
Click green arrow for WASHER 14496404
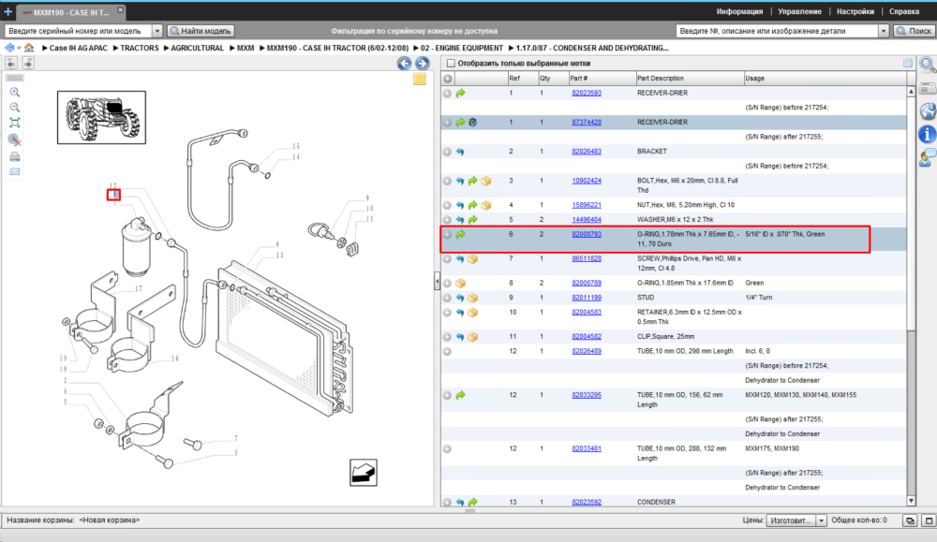coord(472,220)
